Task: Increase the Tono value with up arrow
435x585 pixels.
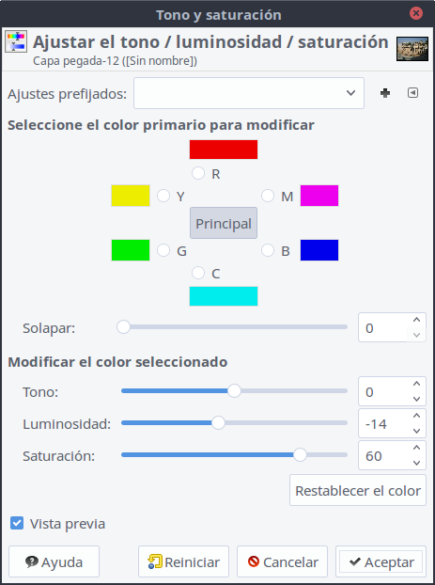Action: (x=416, y=384)
